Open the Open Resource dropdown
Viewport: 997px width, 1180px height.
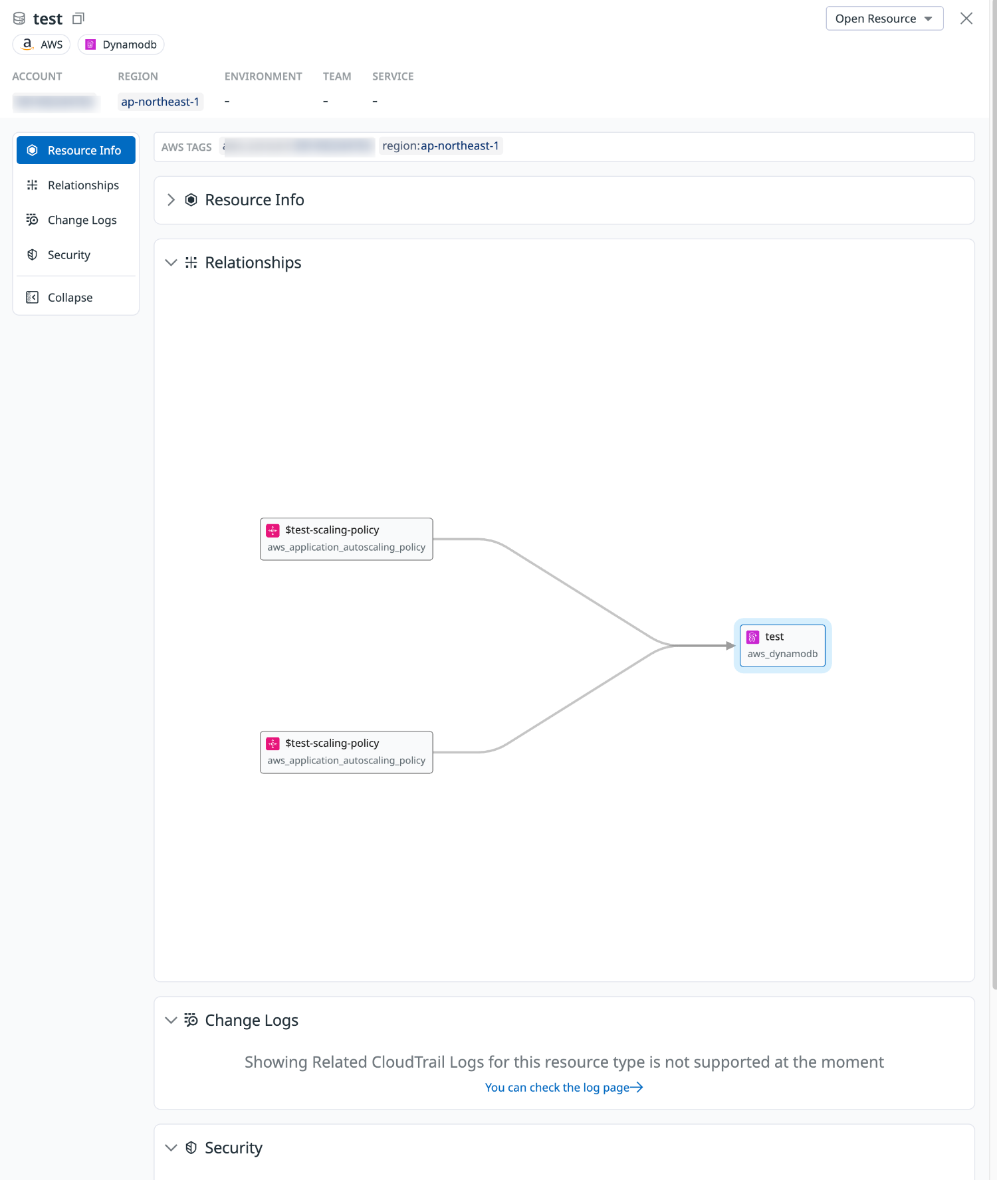tap(884, 19)
